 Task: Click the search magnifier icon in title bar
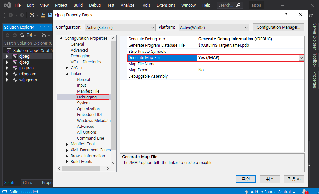(x=238, y=5)
